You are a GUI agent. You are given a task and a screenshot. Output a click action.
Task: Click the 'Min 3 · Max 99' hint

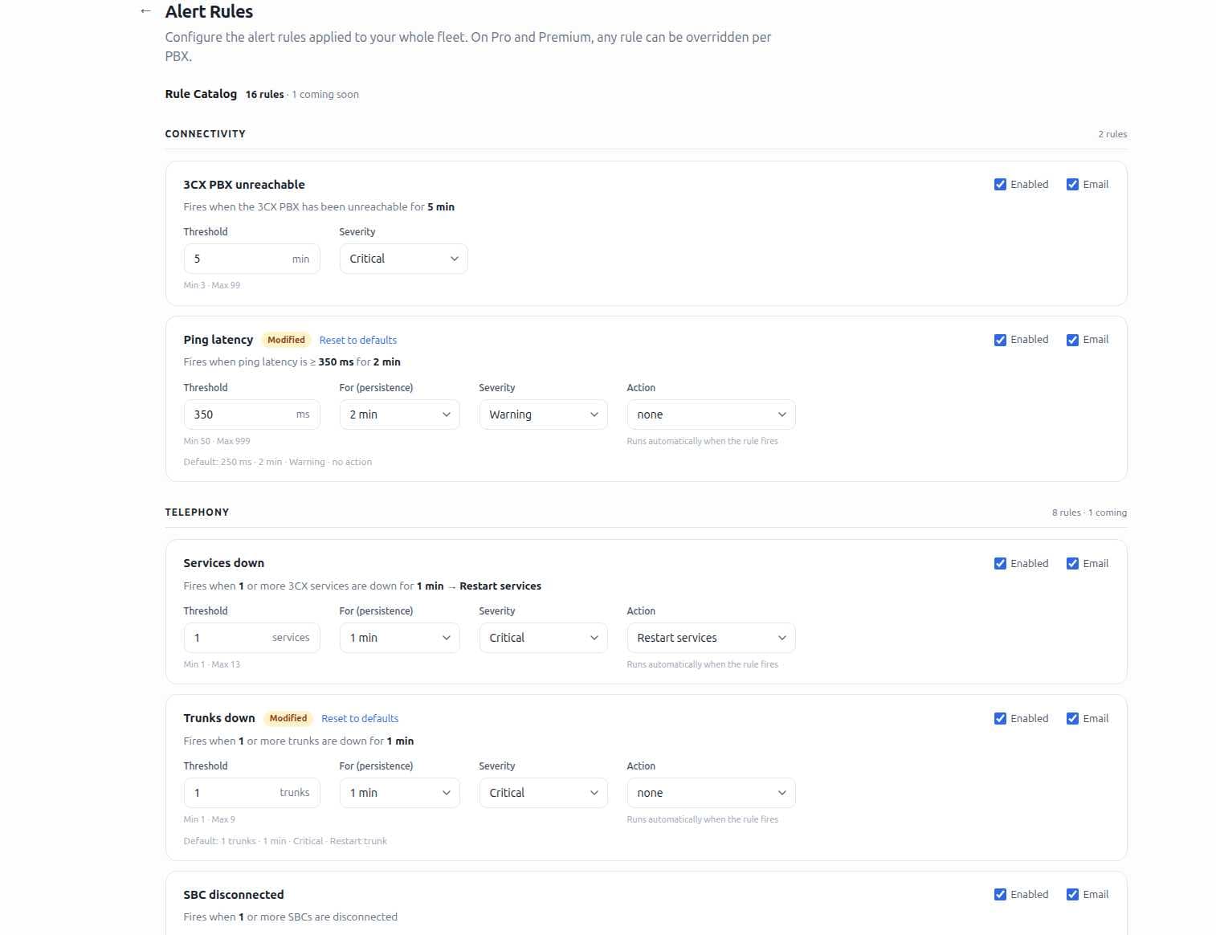[211, 285]
